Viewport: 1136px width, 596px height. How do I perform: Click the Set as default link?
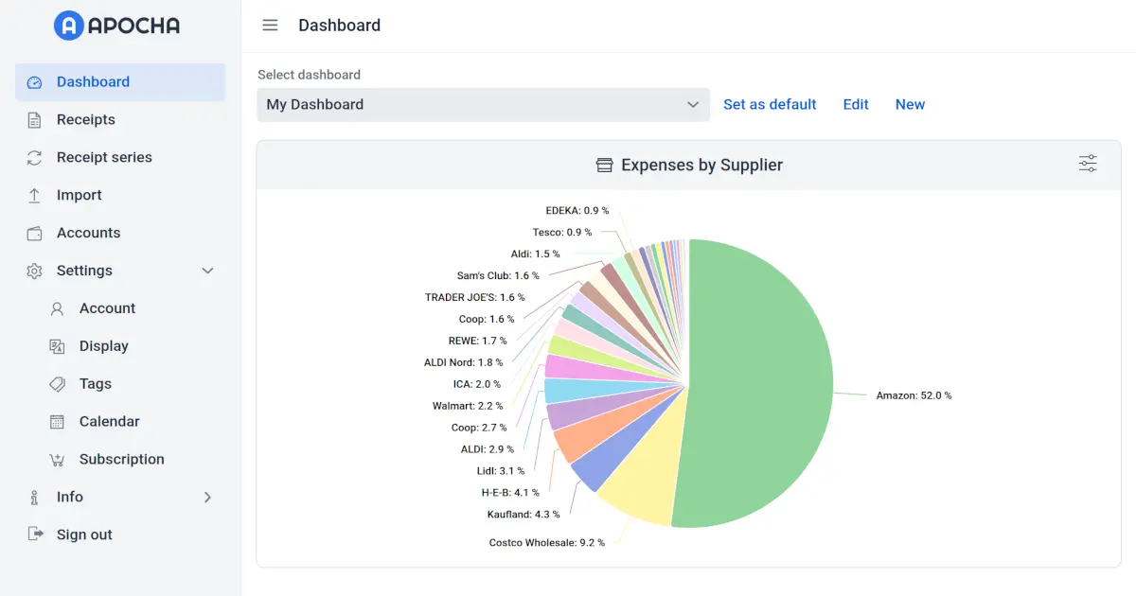(770, 105)
